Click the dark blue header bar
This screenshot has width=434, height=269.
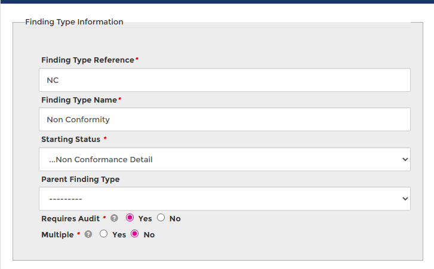tap(217, 2)
